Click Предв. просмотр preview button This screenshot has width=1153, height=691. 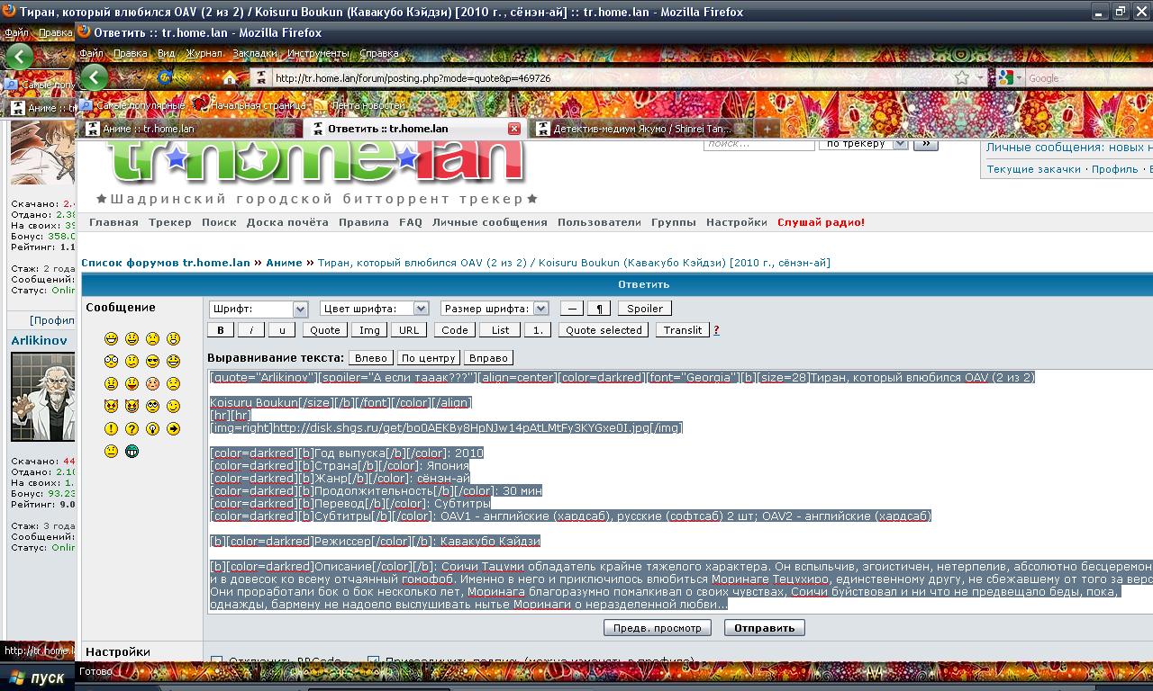click(658, 628)
